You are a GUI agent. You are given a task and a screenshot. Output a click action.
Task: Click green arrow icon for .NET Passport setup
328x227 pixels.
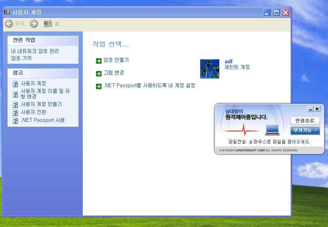tap(99, 86)
